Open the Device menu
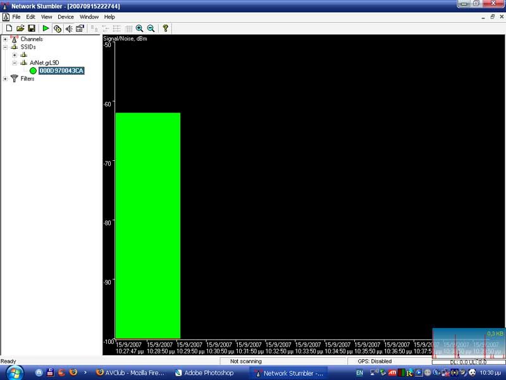 (66, 17)
